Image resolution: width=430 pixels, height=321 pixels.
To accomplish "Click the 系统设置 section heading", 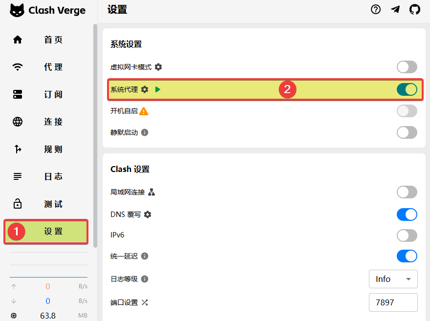I will (x=126, y=44).
